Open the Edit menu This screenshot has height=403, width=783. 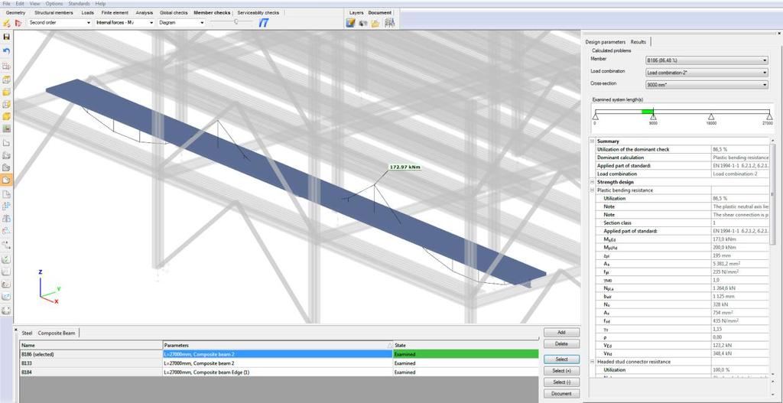click(x=20, y=4)
